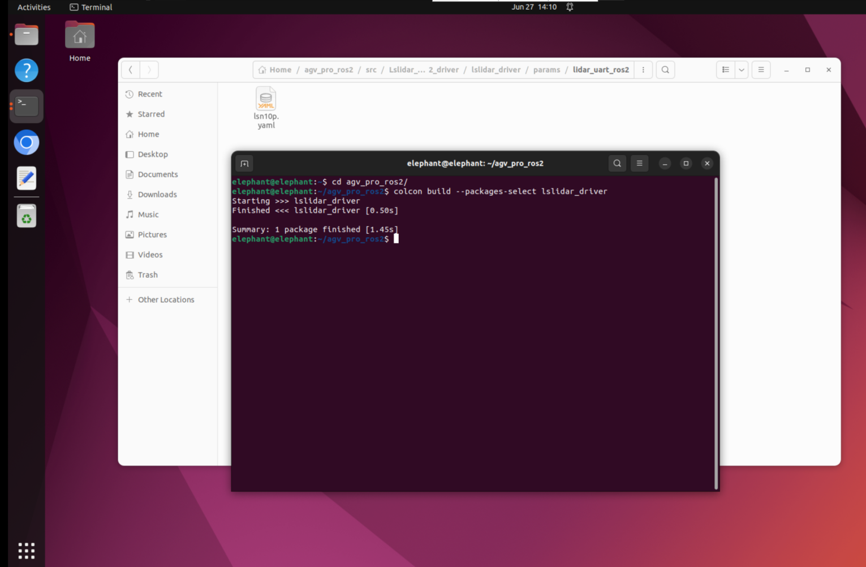Open new tab in terminal window

pos(244,164)
